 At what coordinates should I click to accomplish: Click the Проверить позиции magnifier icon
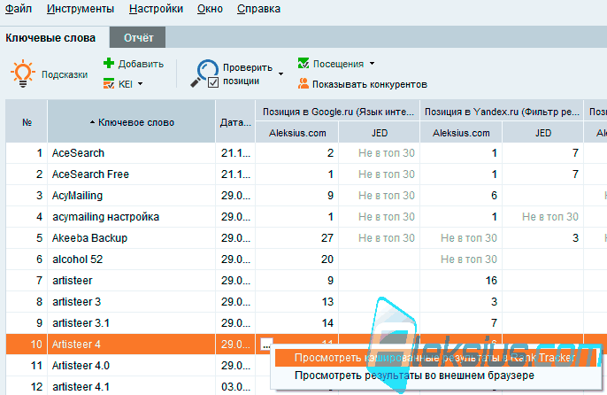[x=204, y=73]
